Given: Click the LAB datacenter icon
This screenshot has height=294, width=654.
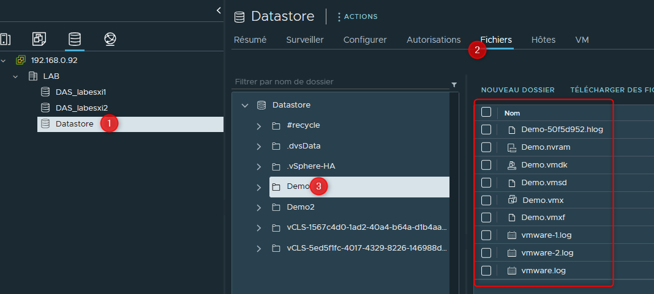Looking at the screenshot, I should 33,76.
